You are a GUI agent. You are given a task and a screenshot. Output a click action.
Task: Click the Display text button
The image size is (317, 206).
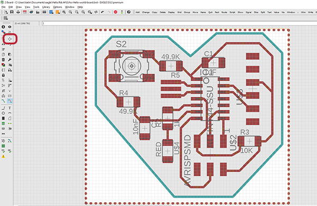[x=171, y=12]
